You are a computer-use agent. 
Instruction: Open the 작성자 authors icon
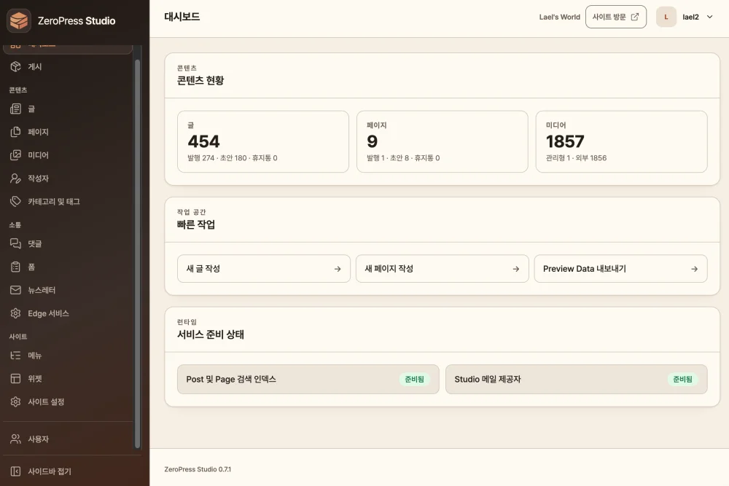point(15,179)
